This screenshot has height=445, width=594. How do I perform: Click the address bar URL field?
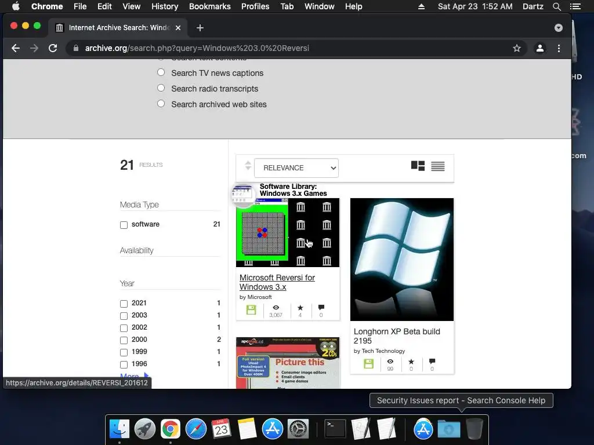click(295, 48)
